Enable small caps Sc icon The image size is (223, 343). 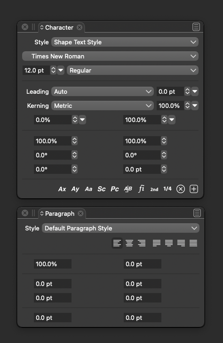point(102,189)
